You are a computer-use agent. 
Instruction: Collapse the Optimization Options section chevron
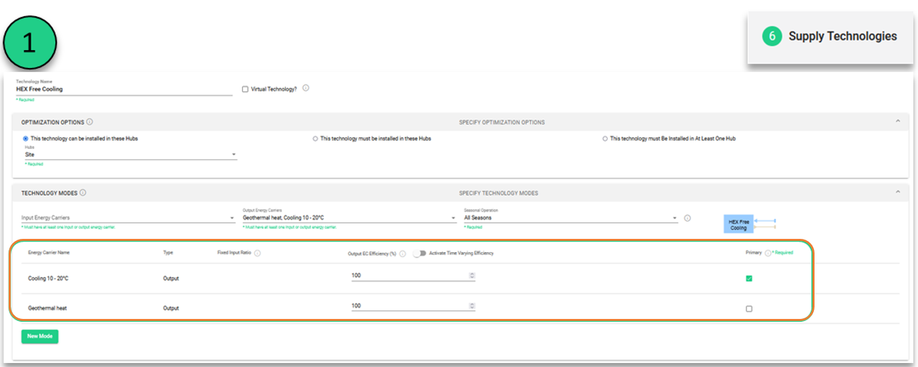click(897, 121)
